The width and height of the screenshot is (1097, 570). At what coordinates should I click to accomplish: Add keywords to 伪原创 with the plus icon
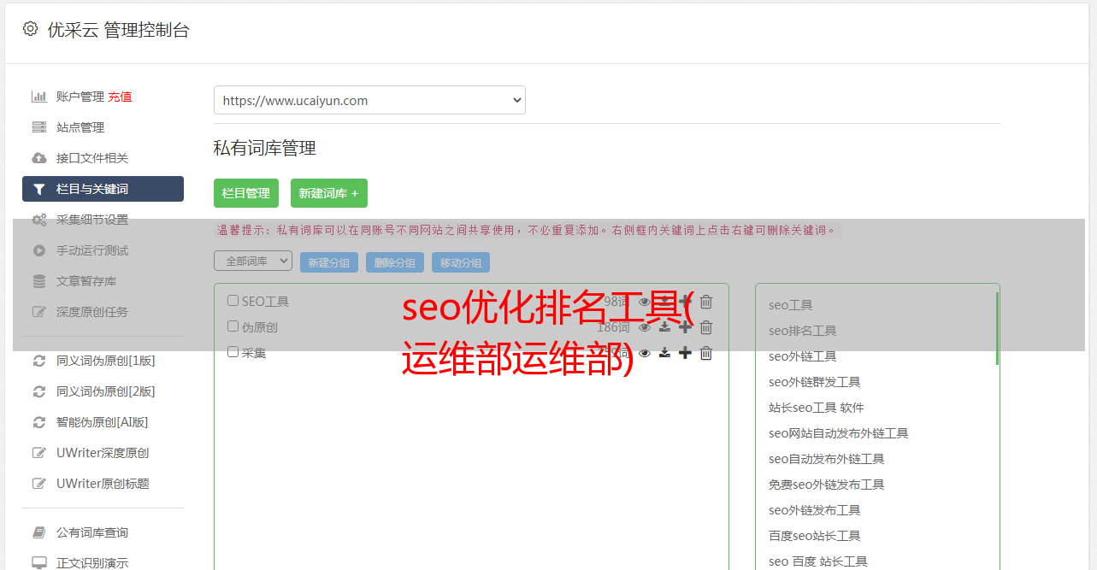click(x=685, y=327)
